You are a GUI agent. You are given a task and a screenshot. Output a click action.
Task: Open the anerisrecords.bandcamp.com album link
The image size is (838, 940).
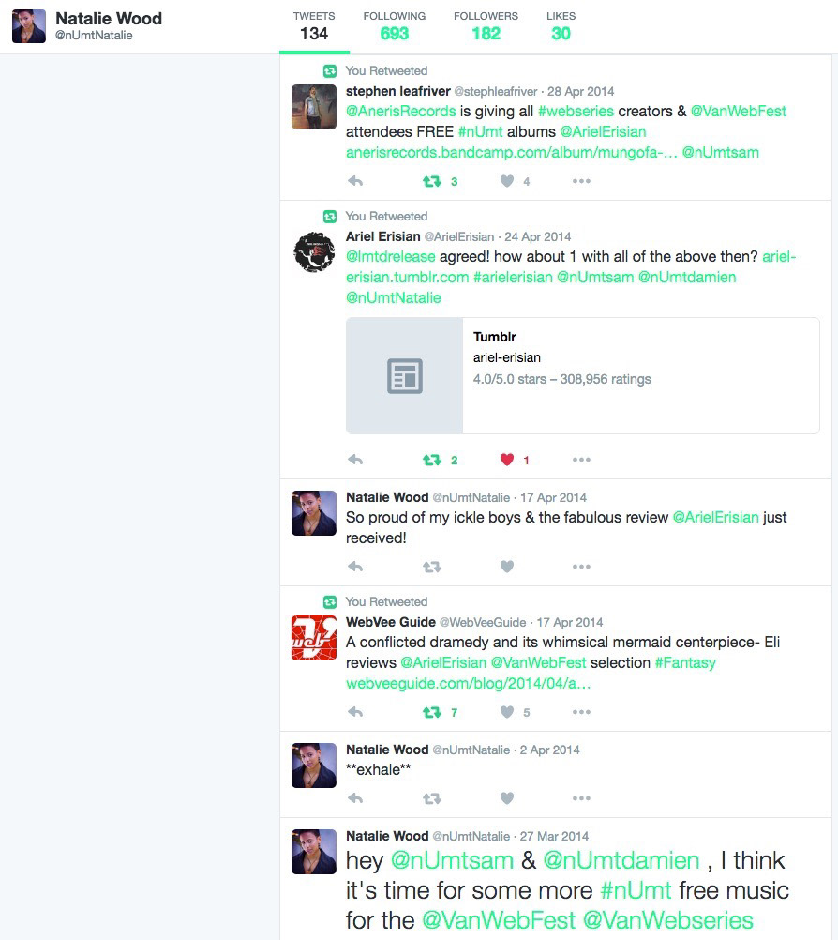click(x=512, y=152)
